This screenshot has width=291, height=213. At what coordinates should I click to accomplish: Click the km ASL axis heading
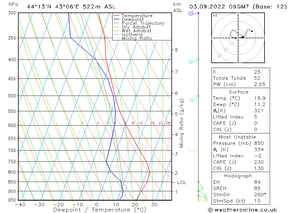coord(178,8)
